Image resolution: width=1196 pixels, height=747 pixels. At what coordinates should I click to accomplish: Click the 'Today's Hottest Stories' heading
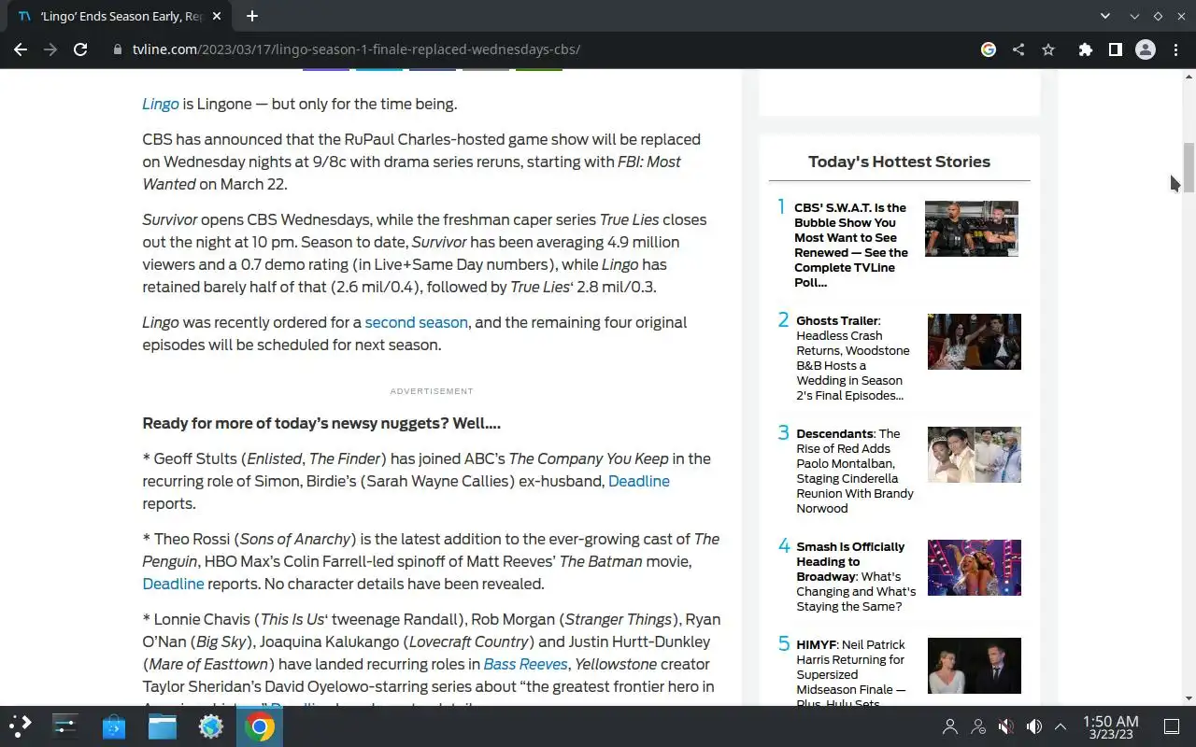(899, 162)
